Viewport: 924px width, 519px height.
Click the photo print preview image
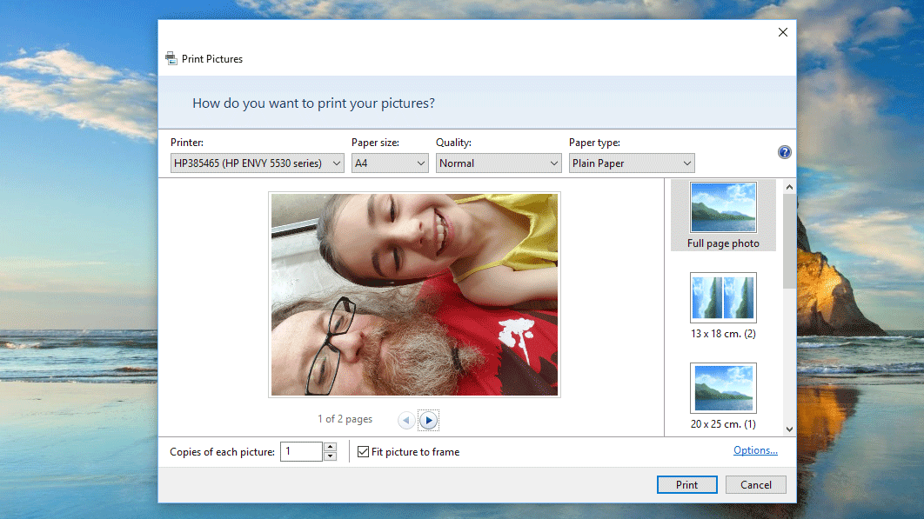point(414,295)
